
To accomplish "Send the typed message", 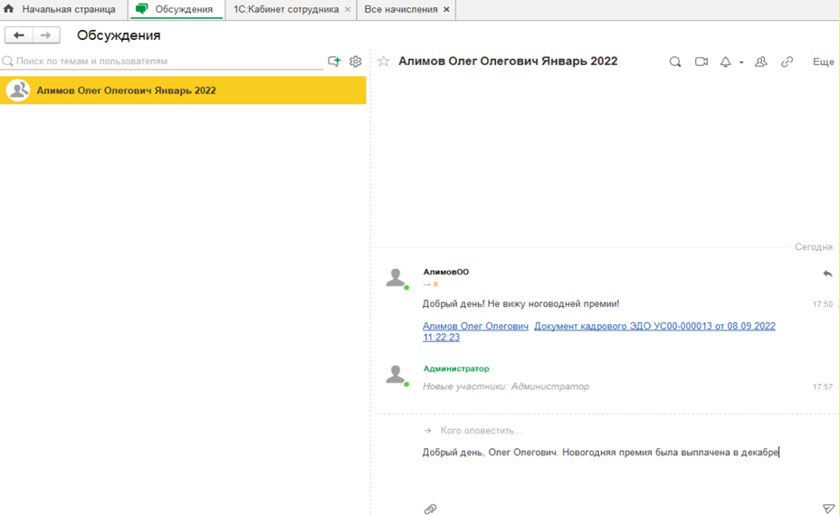I will [828, 509].
